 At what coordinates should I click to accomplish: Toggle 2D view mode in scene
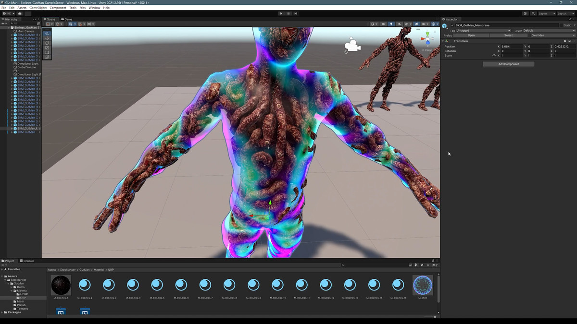coord(383,24)
